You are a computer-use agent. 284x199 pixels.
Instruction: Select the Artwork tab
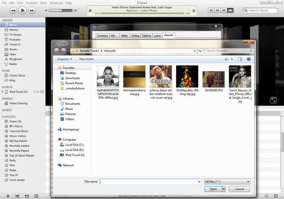click(x=169, y=35)
